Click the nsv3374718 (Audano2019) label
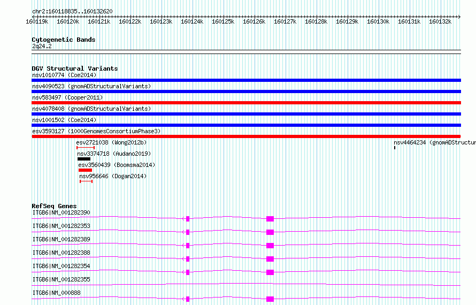The width and height of the screenshot is (476, 305). 114,154
